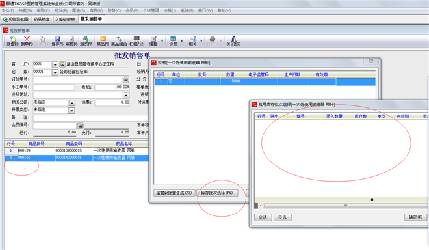Click the 保存F5 save disk icon

point(57,41)
